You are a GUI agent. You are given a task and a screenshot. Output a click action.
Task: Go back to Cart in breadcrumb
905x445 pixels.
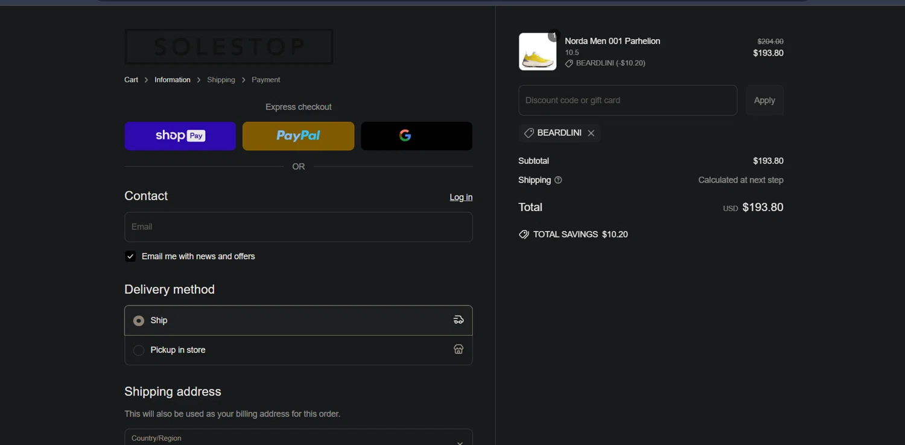tap(131, 80)
